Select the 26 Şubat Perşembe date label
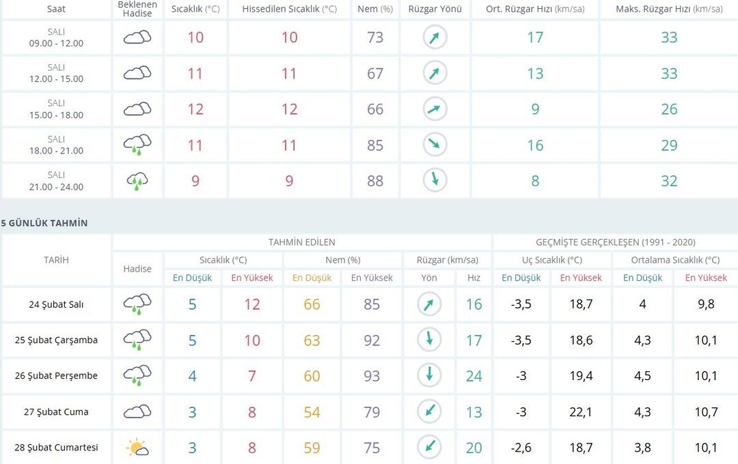Image resolution: width=738 pixels, height=464 pixels. coord(56,376)
